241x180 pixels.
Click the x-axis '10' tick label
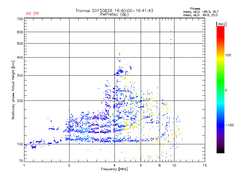pyautogui.click(x=174, y=165)
